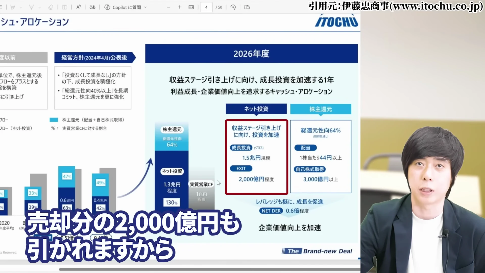The height and width of the screenshot is (273, 485).
Task: Click the 130% label on the bar
Action: click(172, 202)
